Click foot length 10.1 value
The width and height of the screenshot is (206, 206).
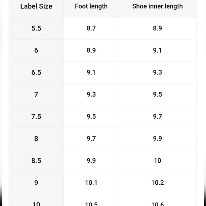[x=91, y=183]
